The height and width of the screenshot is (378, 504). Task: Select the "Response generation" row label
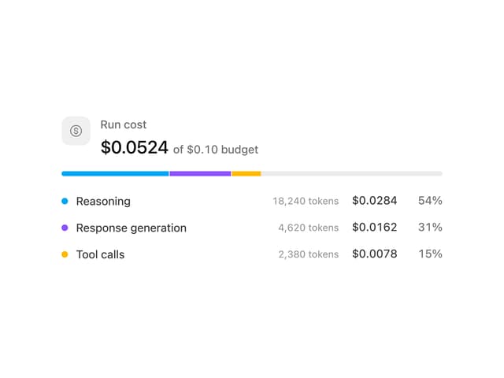pos(132,228)
